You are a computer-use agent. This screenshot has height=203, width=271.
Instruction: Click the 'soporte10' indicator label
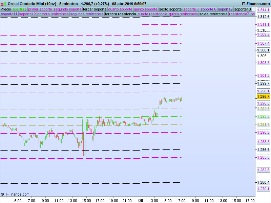click(x=243, y=9)
